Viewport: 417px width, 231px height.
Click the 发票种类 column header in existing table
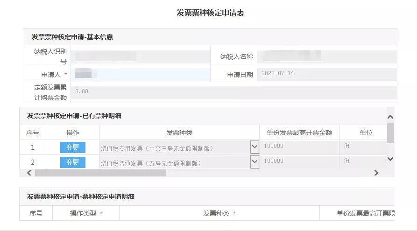click(179, 133)
